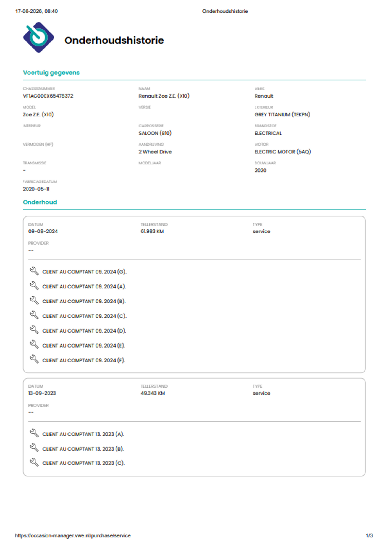Click the Voertuig gegevens section heading

pyautogui.click(x=51, y=72)
